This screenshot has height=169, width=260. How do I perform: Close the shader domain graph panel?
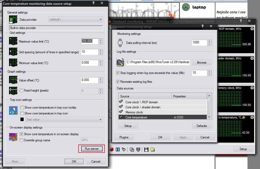[252, 58]
